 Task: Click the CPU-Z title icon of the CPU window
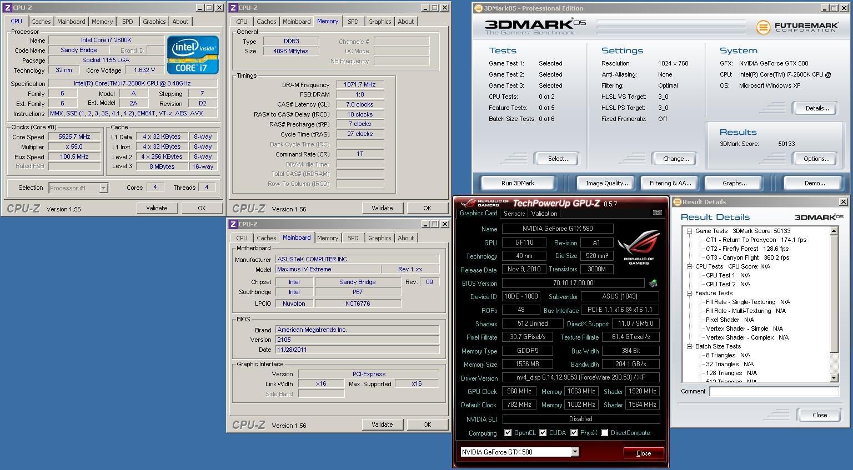[x=8, y=8]
